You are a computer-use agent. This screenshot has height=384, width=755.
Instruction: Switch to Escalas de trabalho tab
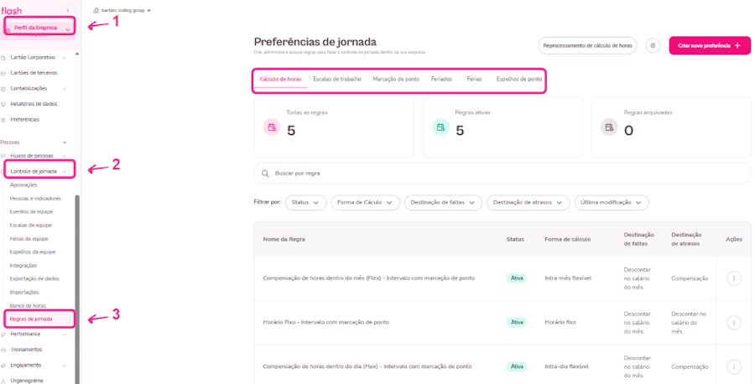[x=337, y=79]
